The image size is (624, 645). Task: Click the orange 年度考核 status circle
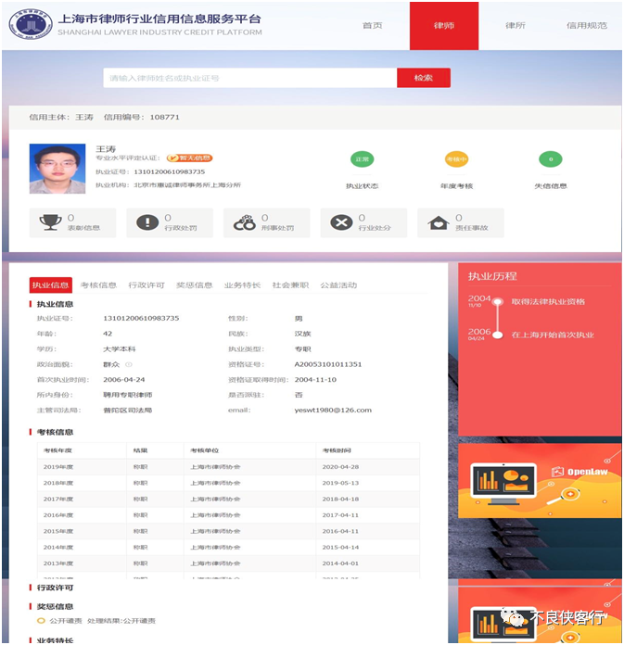(x=456, y=159)
